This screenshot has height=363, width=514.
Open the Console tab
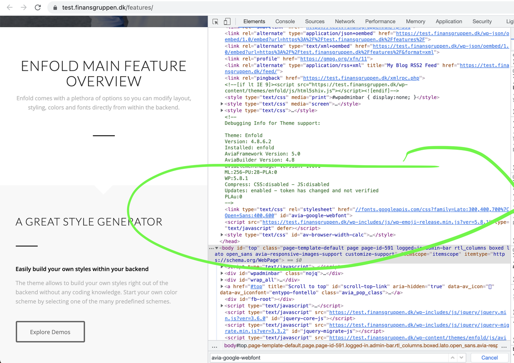[x=285, y=21]
